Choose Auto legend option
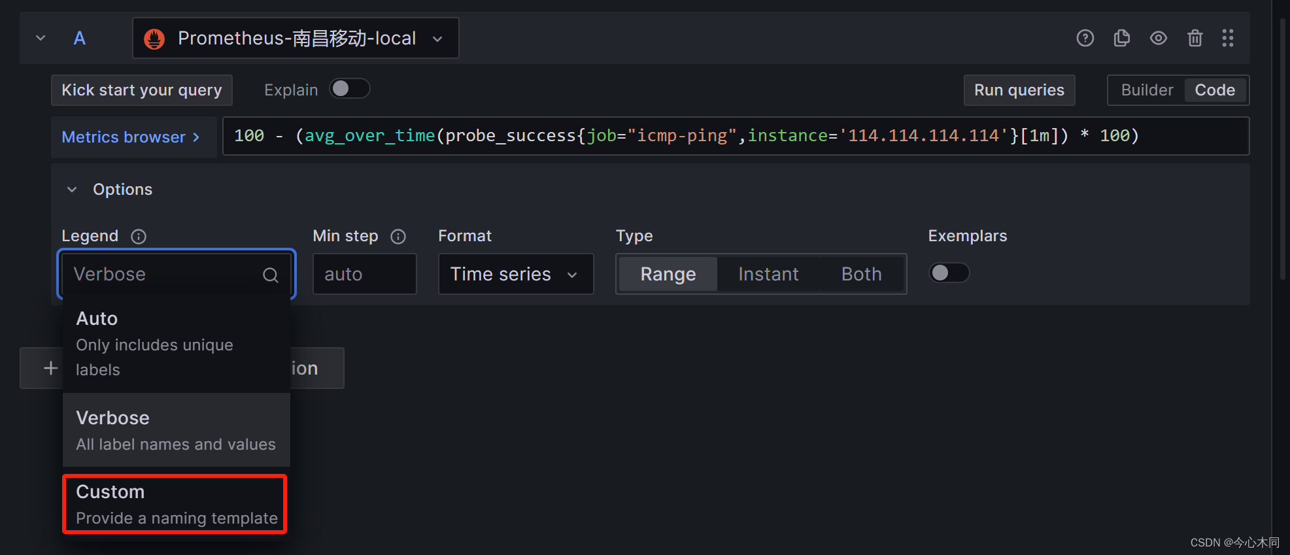 (x=176, y=343)
